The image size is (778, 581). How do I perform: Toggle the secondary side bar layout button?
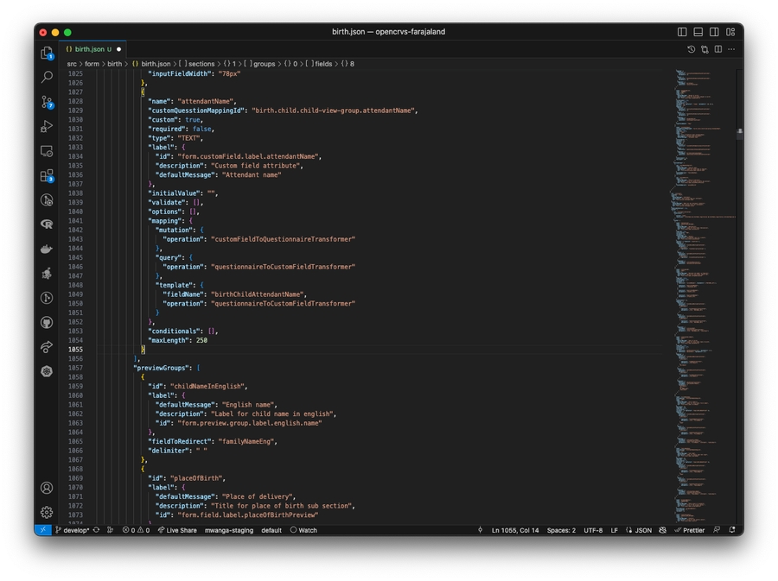click(x=714, y=32)
